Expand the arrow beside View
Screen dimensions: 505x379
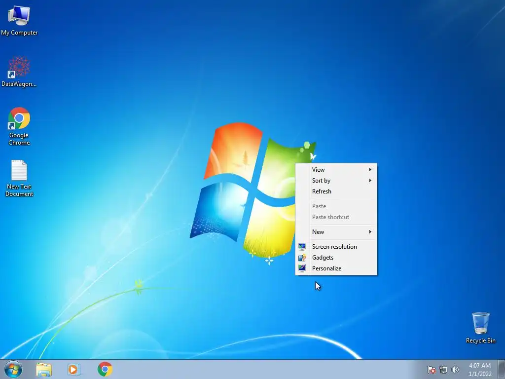tap(370, 170)
